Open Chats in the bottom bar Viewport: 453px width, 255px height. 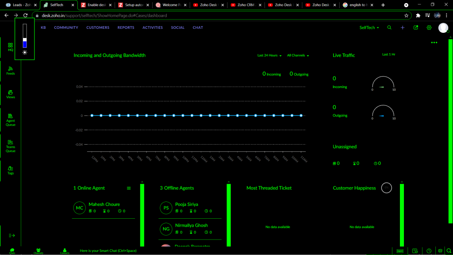point(12,251)
